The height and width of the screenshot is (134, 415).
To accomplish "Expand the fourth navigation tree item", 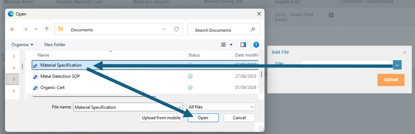I will pyautogui.click(x=14, y=91).
